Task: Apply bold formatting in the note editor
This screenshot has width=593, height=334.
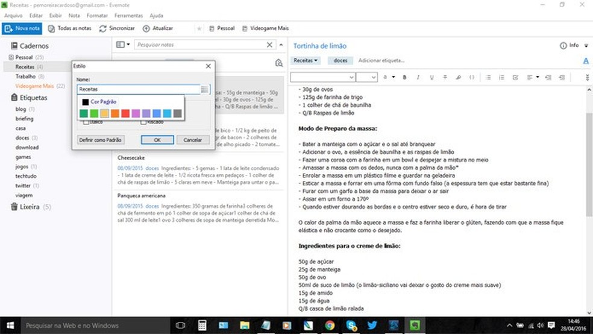Action: [404, 77]
